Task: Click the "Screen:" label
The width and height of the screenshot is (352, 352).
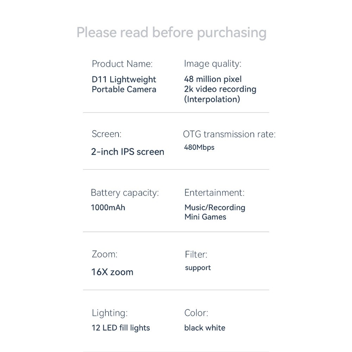Action: 106,134
